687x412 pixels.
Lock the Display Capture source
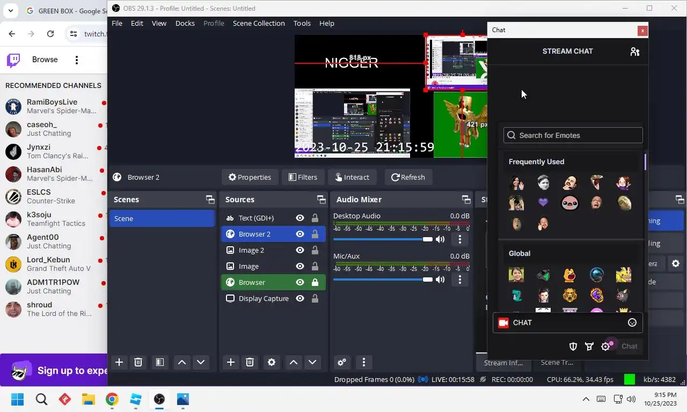pyautogui.click(x=315, y=298)
